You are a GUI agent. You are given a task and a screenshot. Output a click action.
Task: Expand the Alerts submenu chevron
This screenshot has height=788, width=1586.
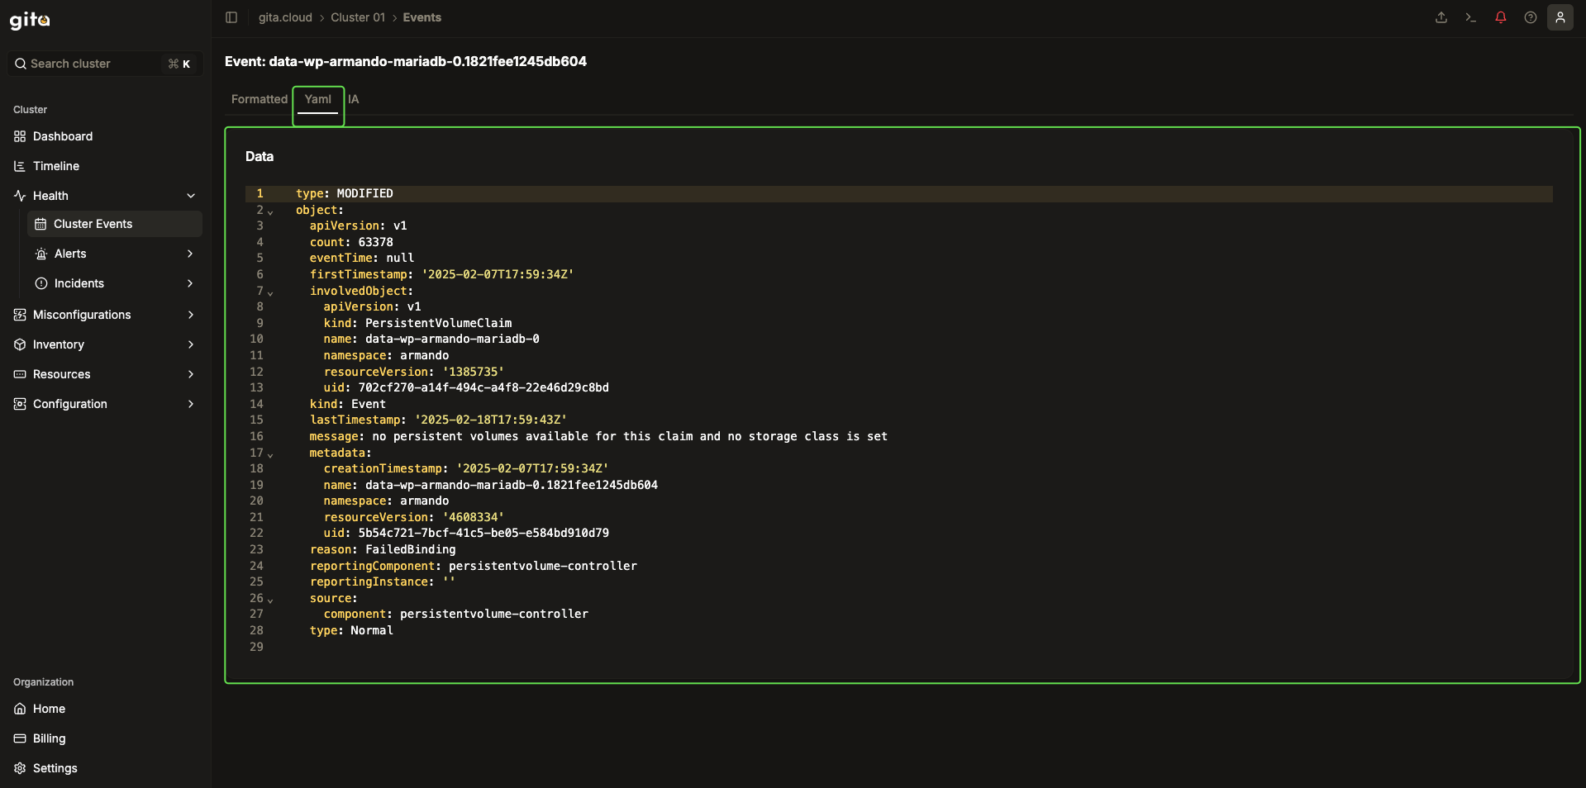190,254
